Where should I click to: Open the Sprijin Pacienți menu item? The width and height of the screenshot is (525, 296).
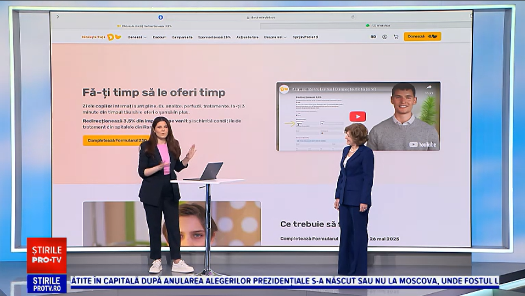(x=305, y=37)
